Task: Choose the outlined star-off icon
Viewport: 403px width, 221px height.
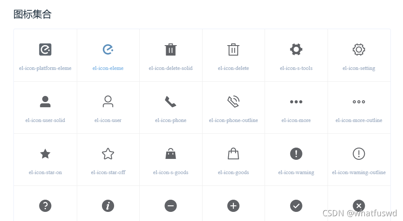Action: tap(108, 154)
